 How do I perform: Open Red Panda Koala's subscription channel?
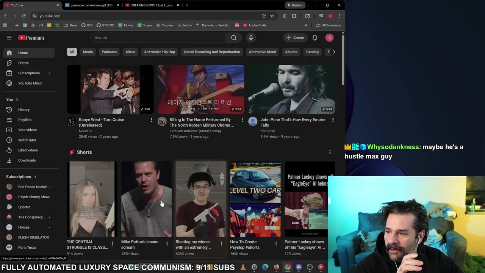click(29, 187)
